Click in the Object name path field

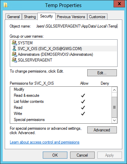77,26
